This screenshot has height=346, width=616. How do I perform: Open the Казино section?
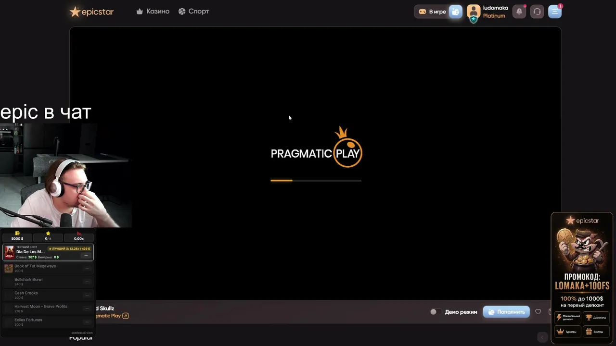153,11
